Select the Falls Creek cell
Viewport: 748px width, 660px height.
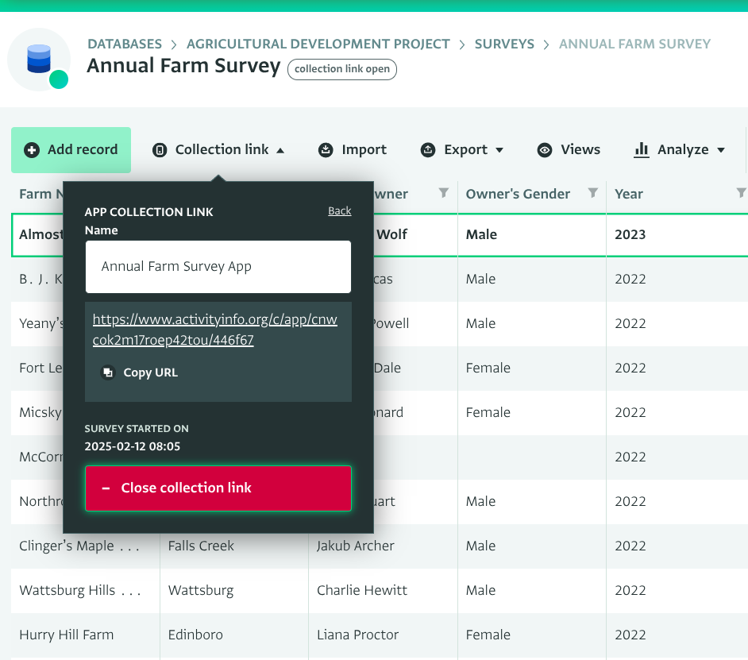pos(234,546)
